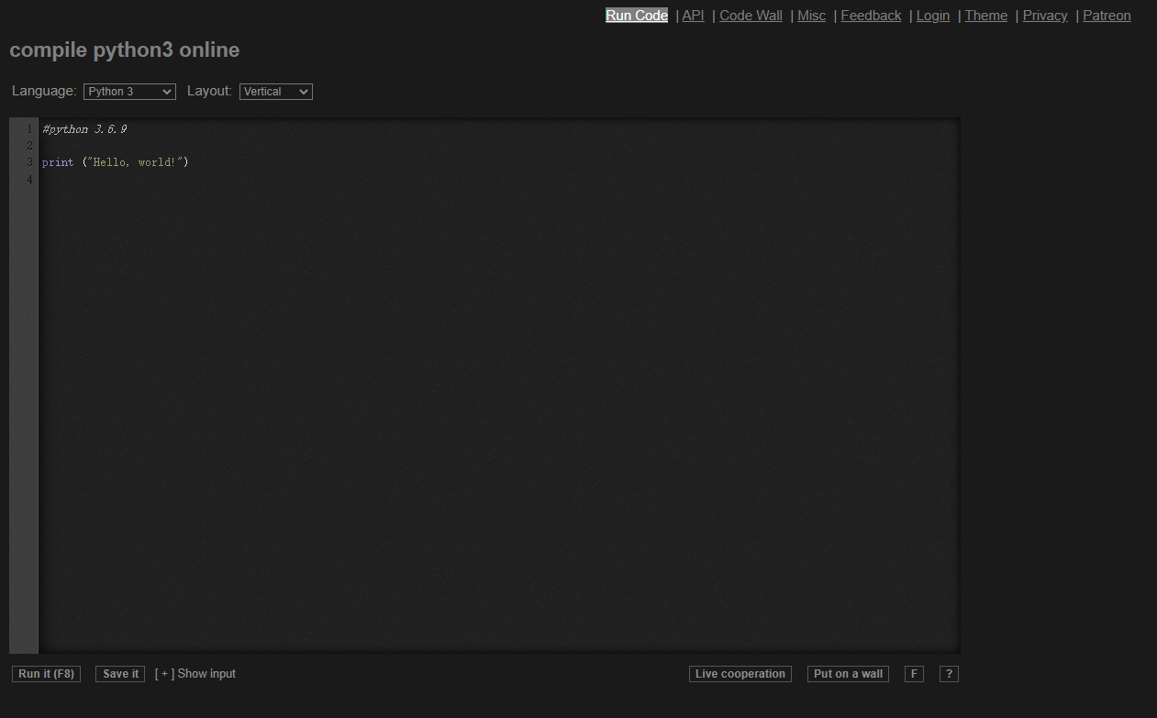Visit the Patreon link
This screenshot has width=1157, height=718.
pos(1107,16)
